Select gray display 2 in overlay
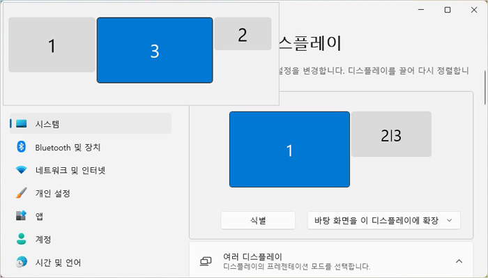 [x=243, y=33]
